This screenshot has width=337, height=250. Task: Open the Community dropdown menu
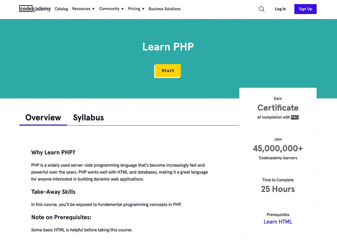111,9
